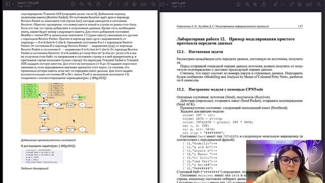Toggle sidebar in report (11).pdf window

[x=8, y=4]
